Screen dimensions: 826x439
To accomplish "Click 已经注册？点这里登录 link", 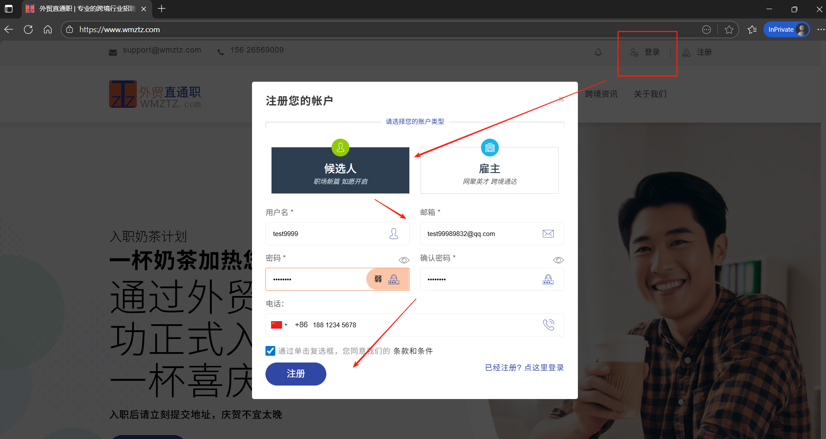I will click(x=524, y=368).
